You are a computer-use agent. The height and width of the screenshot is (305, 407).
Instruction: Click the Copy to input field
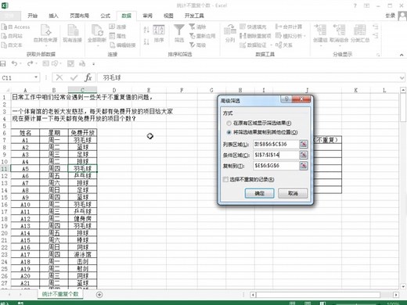[276, 166]
